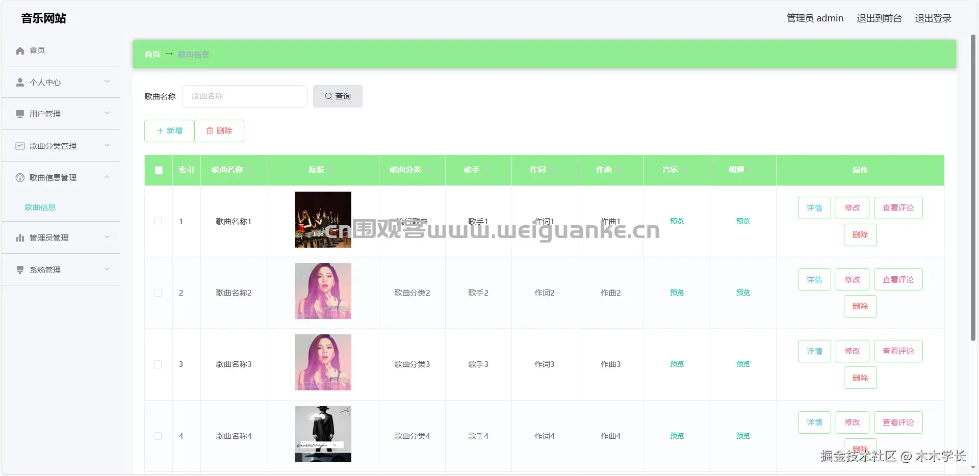This screenshot has width=979, height=476.
Task: Check the checkbox for 歌曲名称4 row
Action: (158, 436)
